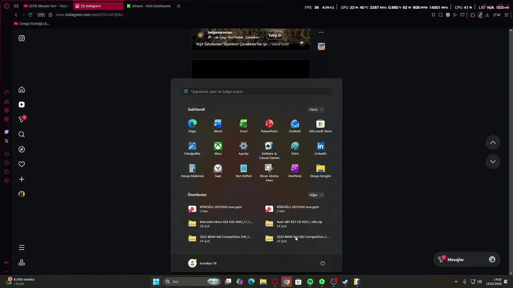
Task: Open Fotoğraflar app
Action: 192,148
